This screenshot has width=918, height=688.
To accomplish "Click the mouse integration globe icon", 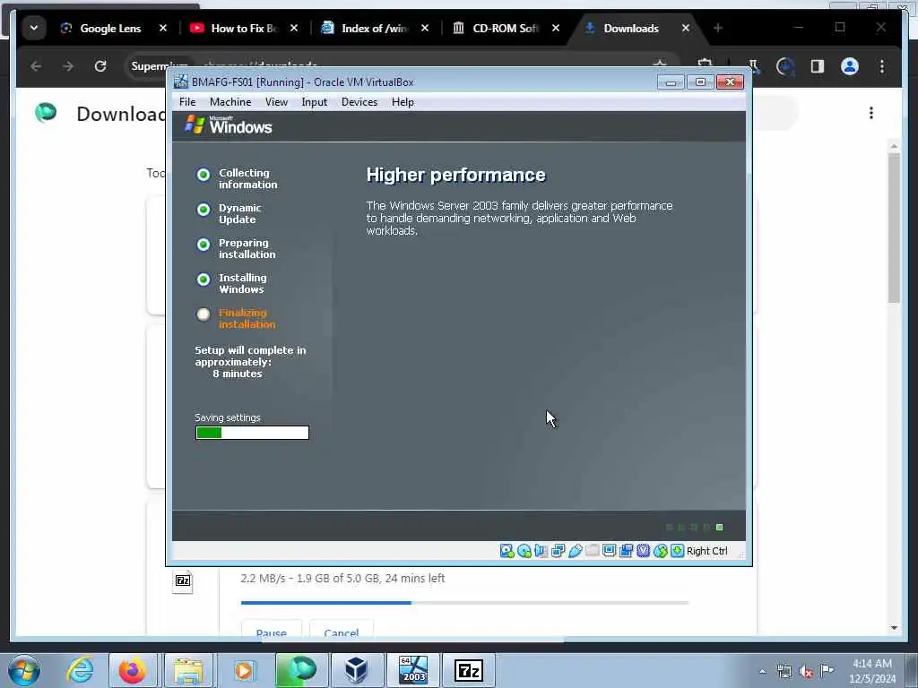I will tap(661, 551).
